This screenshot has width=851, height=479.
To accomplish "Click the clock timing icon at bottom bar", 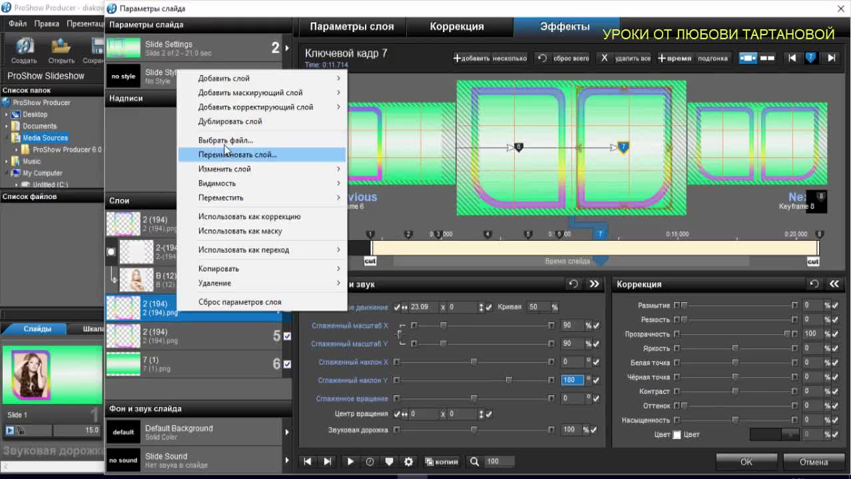I will coord(370,462).
